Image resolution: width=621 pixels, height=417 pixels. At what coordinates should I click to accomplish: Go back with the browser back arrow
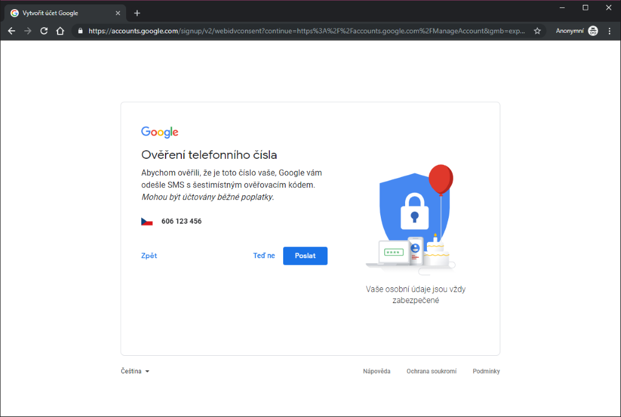12,31
